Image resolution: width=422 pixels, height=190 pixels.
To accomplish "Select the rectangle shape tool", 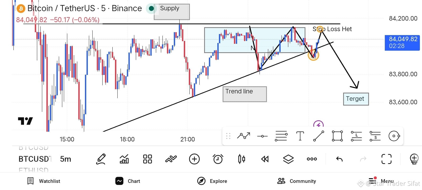I will click(337, 136).
